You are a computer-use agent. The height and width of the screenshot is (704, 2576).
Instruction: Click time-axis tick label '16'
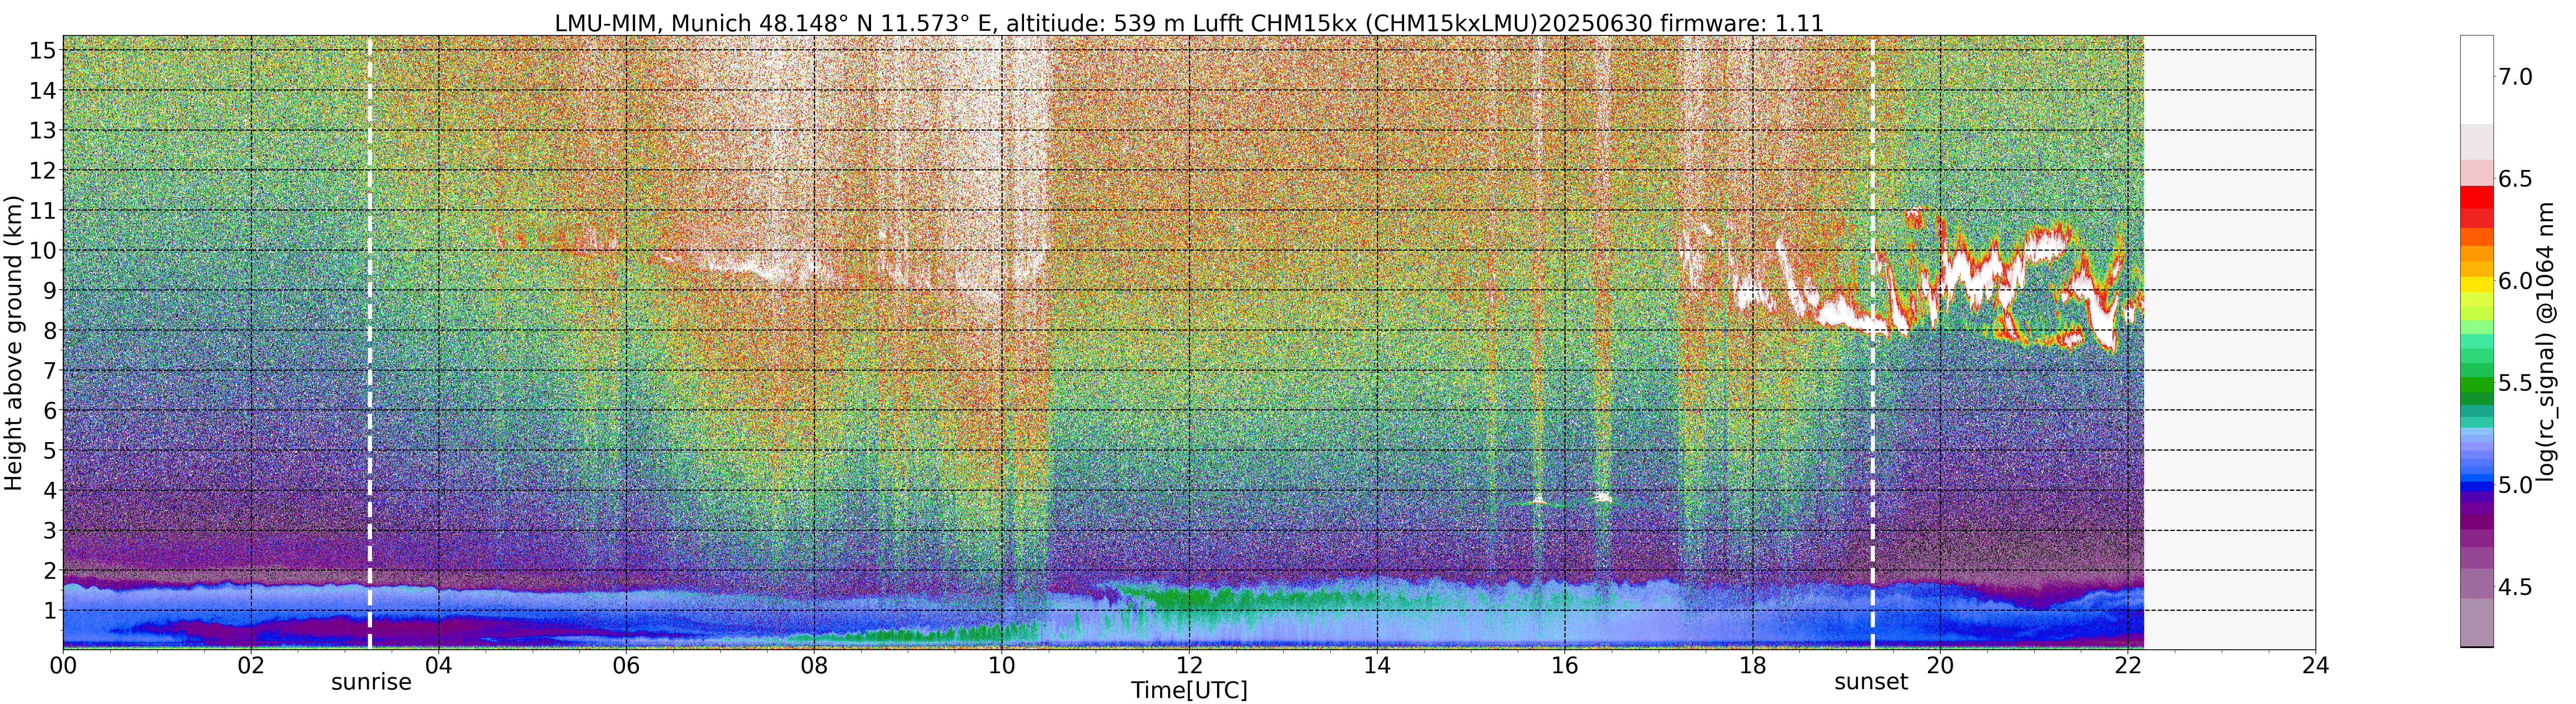click(1565, 666)
